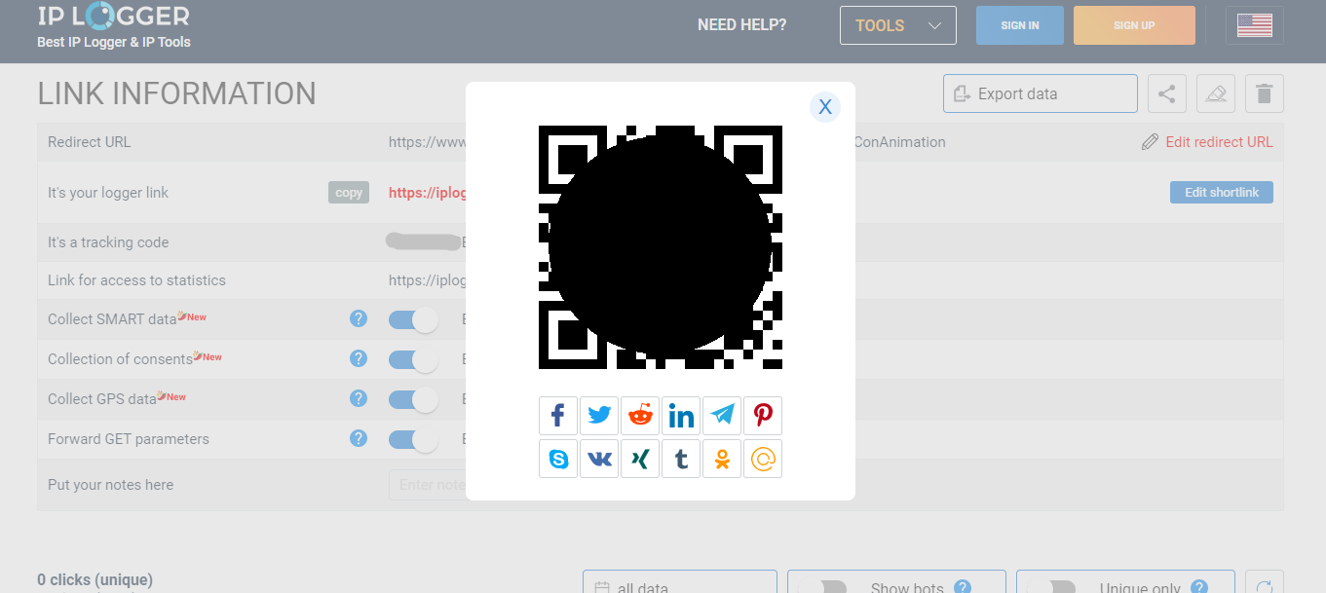The image size is (1326, 593).
Task: Open help for Collect SMART data
Action: [359, 318]
